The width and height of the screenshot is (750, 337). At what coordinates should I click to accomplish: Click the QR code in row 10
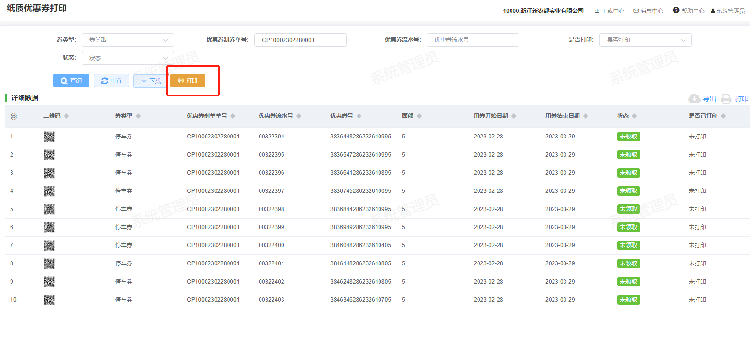[49, 300]
